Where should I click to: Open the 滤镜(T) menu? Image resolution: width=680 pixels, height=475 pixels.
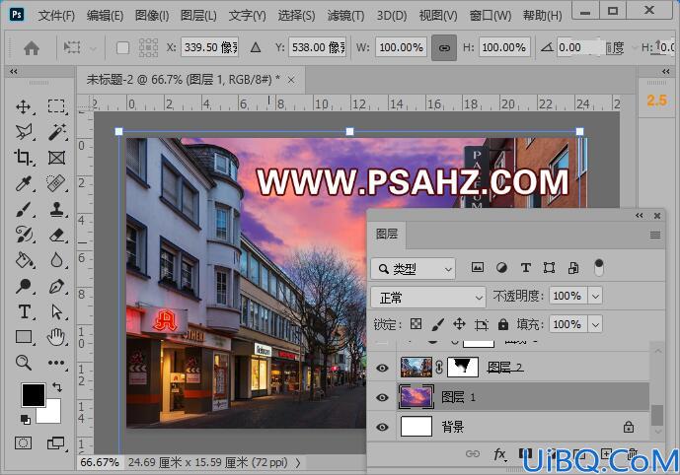coord(345,16)
